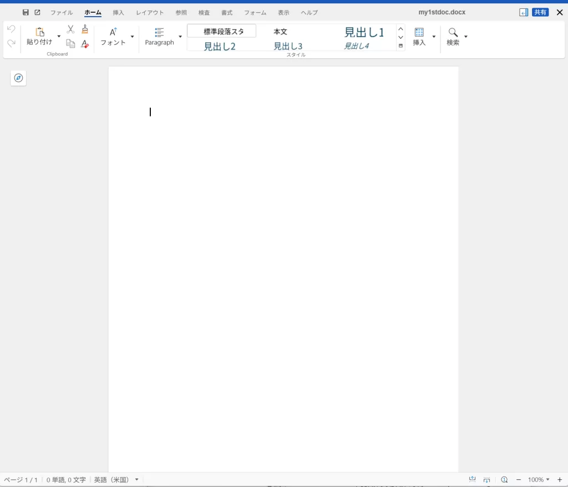Click the Copy icon under Cut
The image size is (568, 487).
click(70, 43)
